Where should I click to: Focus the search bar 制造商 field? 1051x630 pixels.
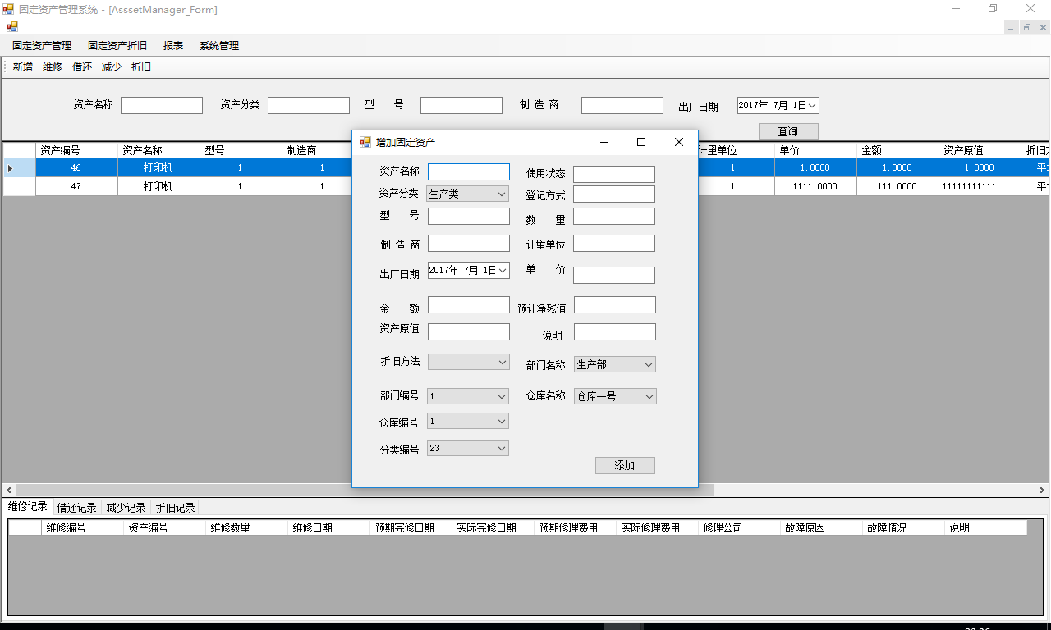[622, 105]
